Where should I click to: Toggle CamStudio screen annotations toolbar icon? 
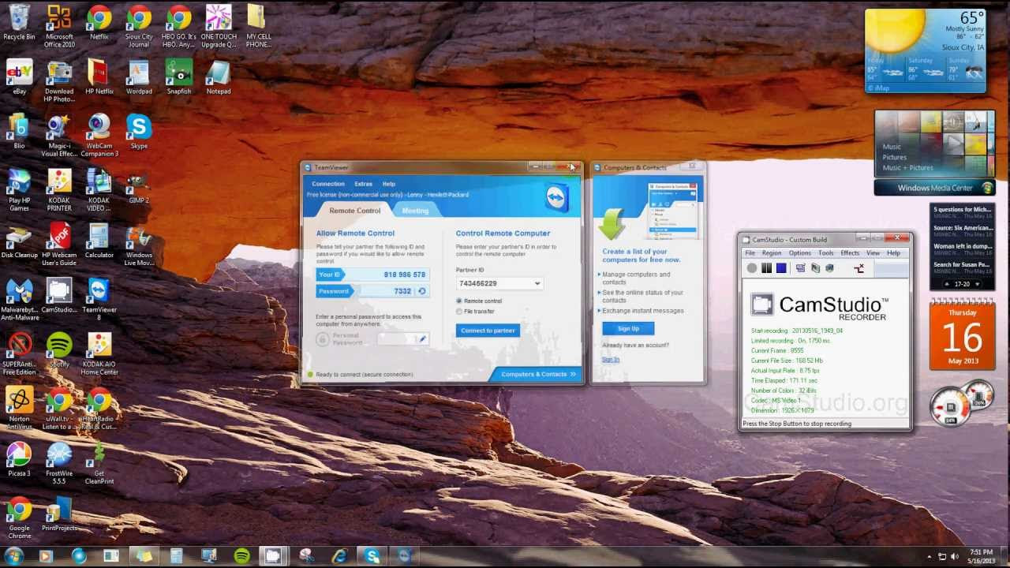(800, 268)
